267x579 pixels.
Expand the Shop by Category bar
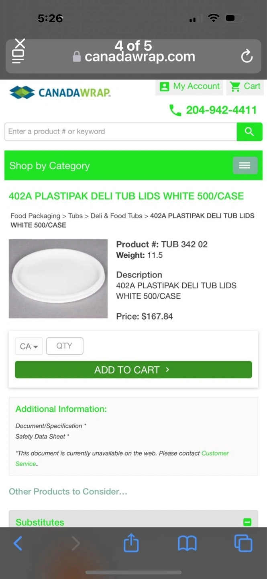pos(133,165)
